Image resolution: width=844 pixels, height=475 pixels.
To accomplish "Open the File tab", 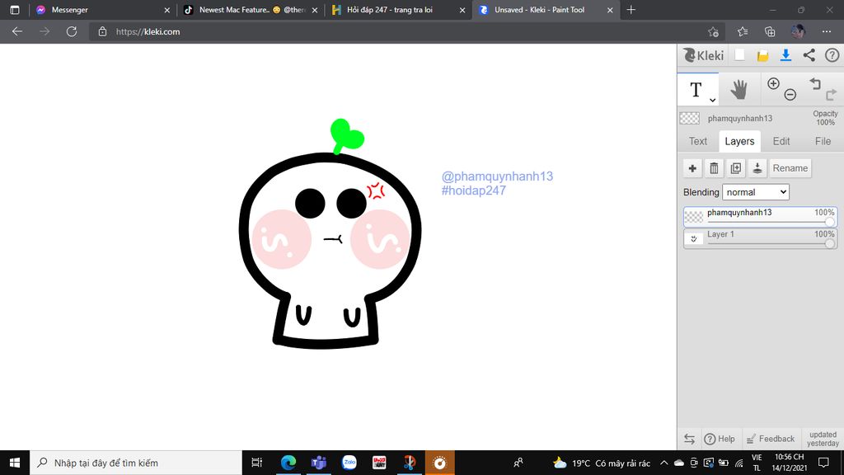I will tap(823, 141).
